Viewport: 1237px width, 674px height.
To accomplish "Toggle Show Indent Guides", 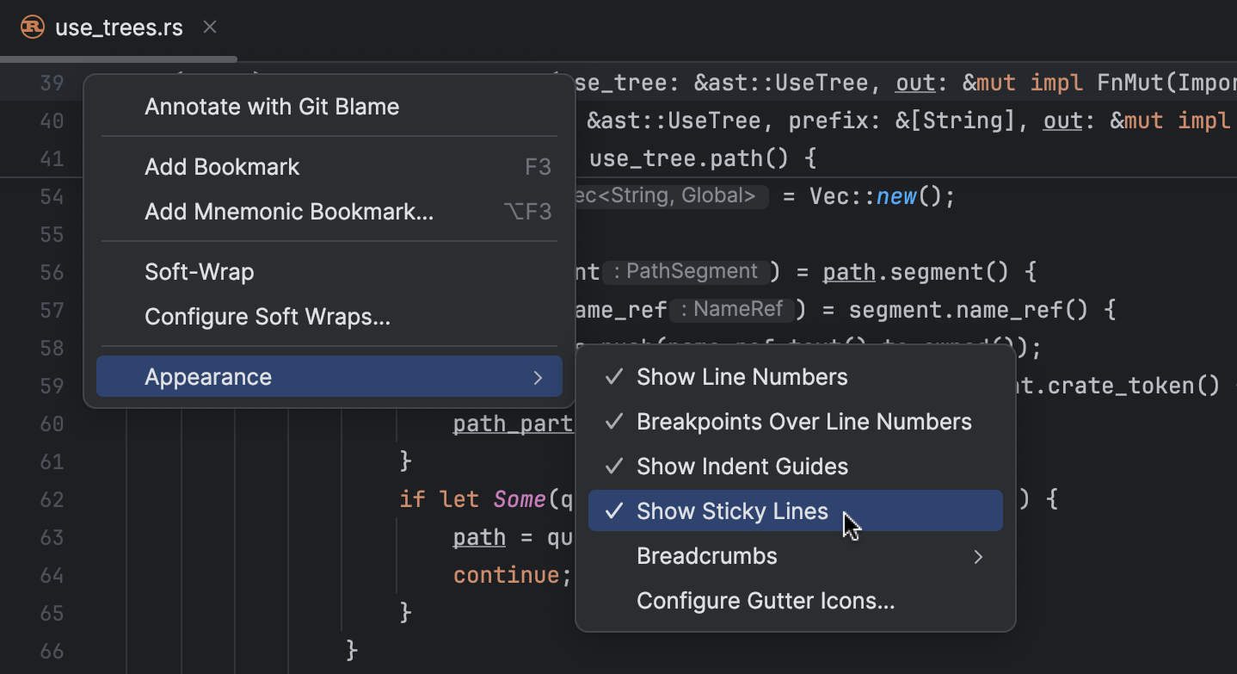I will pos(742,466).
